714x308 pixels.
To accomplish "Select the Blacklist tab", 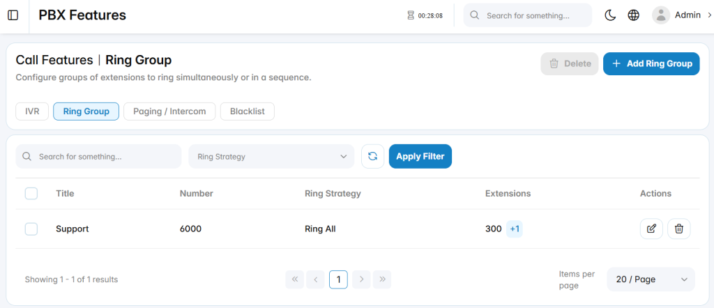I will tap(248, 111).
